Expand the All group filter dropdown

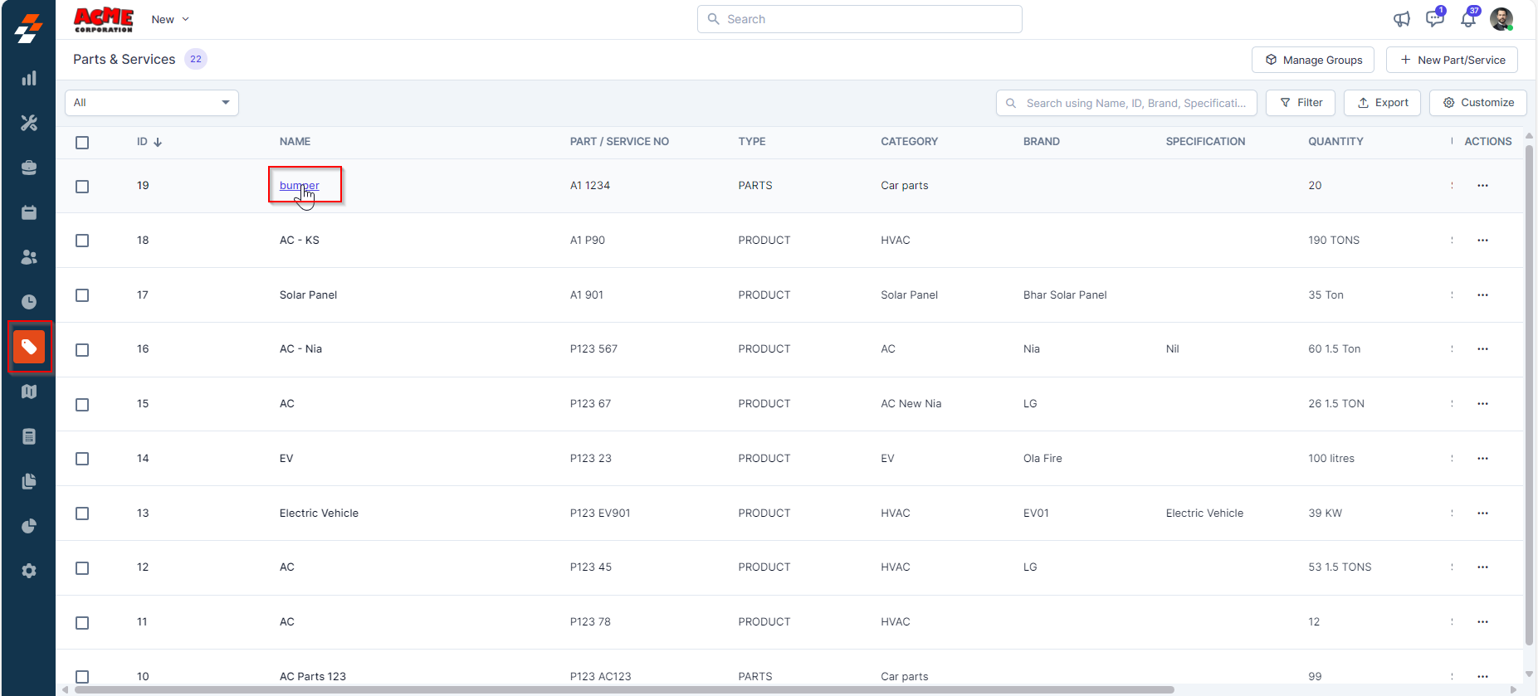[x=152, y=103]
